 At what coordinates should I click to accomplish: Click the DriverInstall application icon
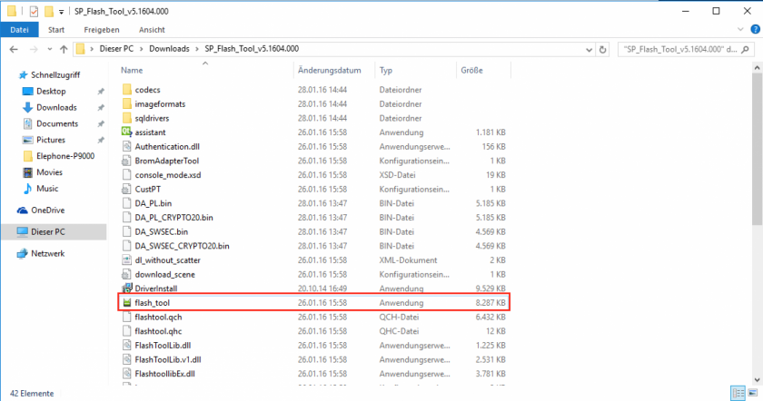(127, 289)
